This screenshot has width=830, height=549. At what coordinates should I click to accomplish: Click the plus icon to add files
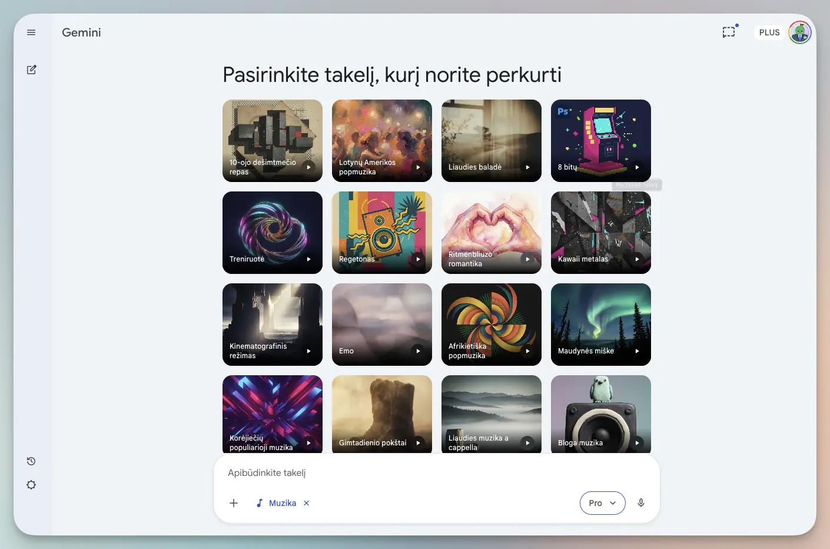point(234,503)
